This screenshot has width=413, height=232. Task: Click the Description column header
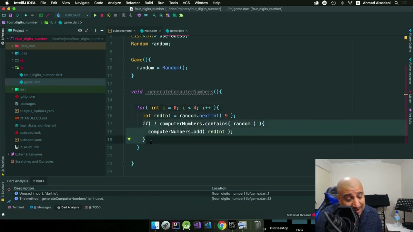tap(24, 188)
